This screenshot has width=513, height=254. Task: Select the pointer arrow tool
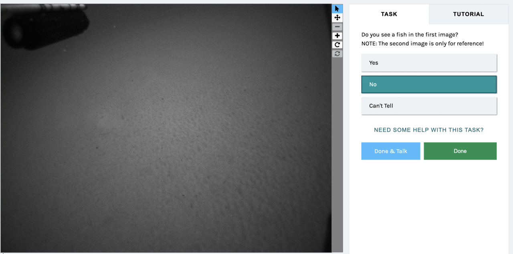click(x=337, y=8)
